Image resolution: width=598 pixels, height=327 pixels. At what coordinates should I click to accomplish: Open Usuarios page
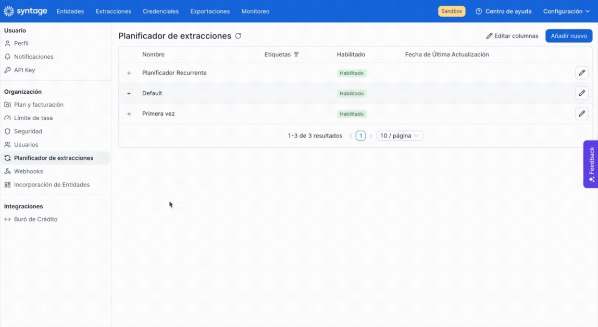pyautogui.click(x=26, y=145)
